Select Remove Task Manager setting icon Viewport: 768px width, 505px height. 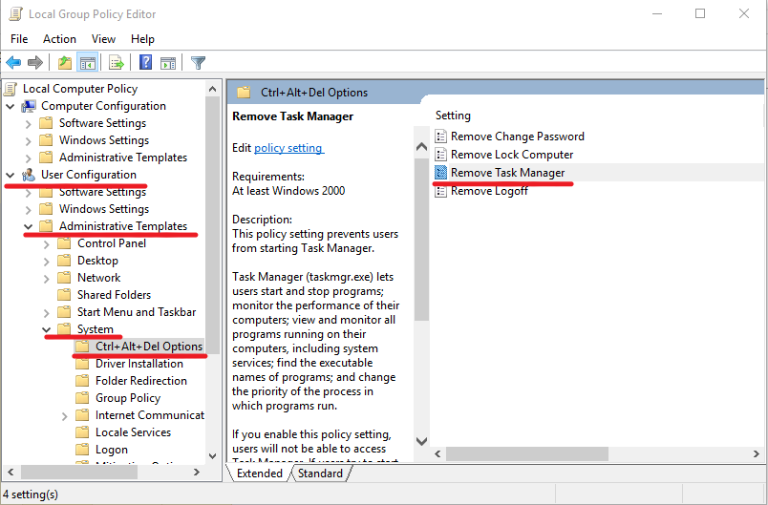tap(440, 172)
